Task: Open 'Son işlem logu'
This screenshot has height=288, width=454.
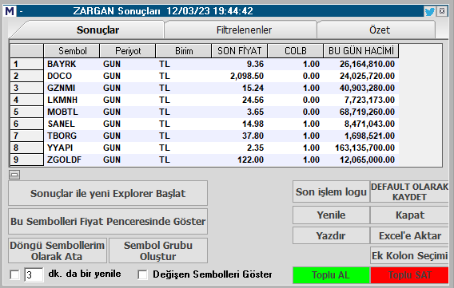Action: pyautogui.click(x=331, y=191)
